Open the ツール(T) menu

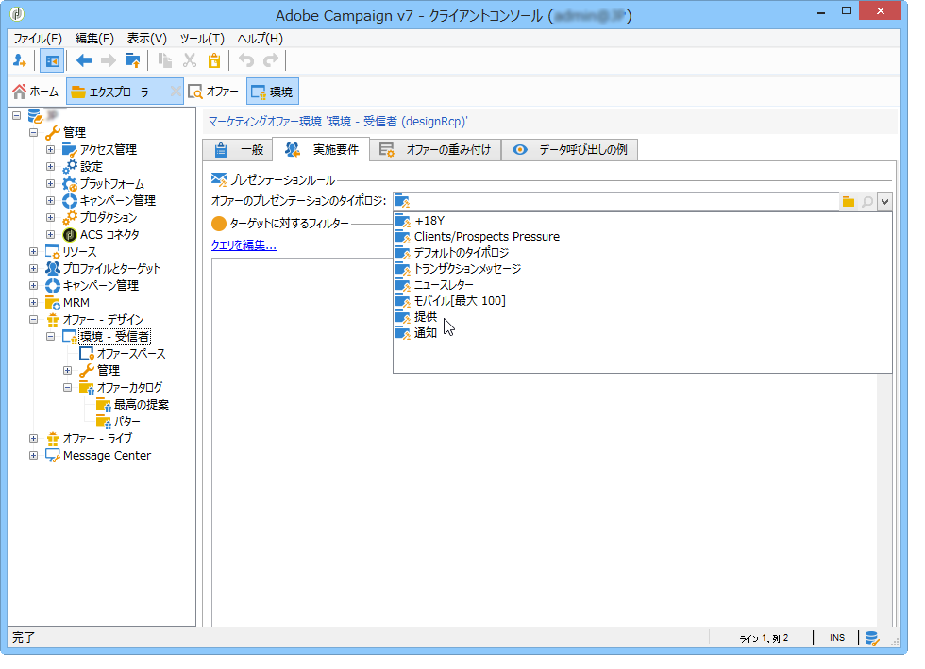202,39
